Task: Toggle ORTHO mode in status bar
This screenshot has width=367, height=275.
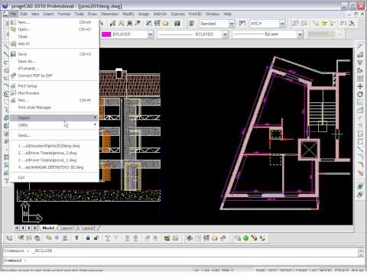Action: pyautogui.click(x=286, y=270)
